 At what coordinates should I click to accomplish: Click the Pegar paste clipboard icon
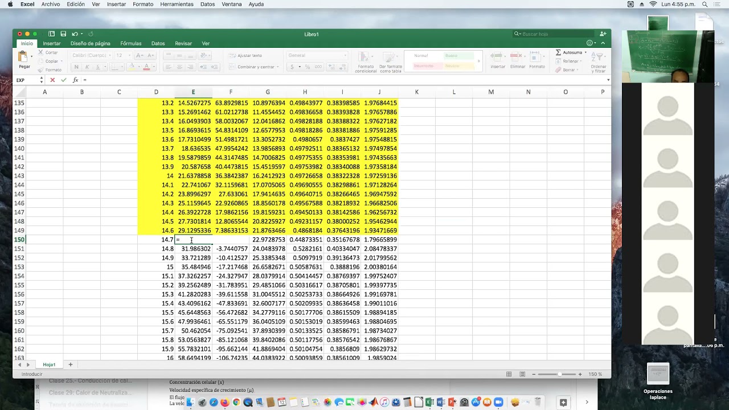24,57
